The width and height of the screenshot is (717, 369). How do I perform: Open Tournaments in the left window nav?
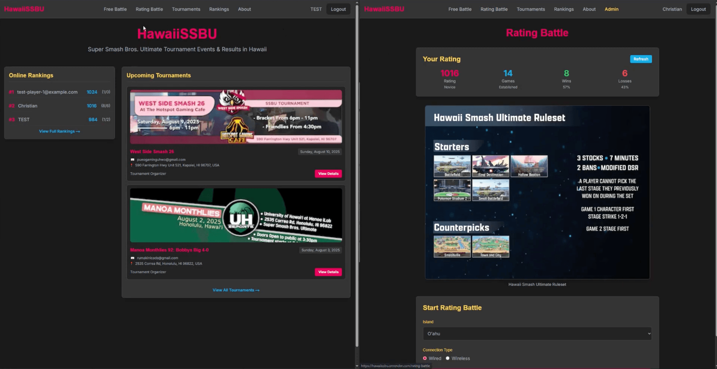(186, 9)
